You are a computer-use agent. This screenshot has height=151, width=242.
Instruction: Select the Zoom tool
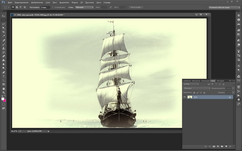[x=4, y=93]
